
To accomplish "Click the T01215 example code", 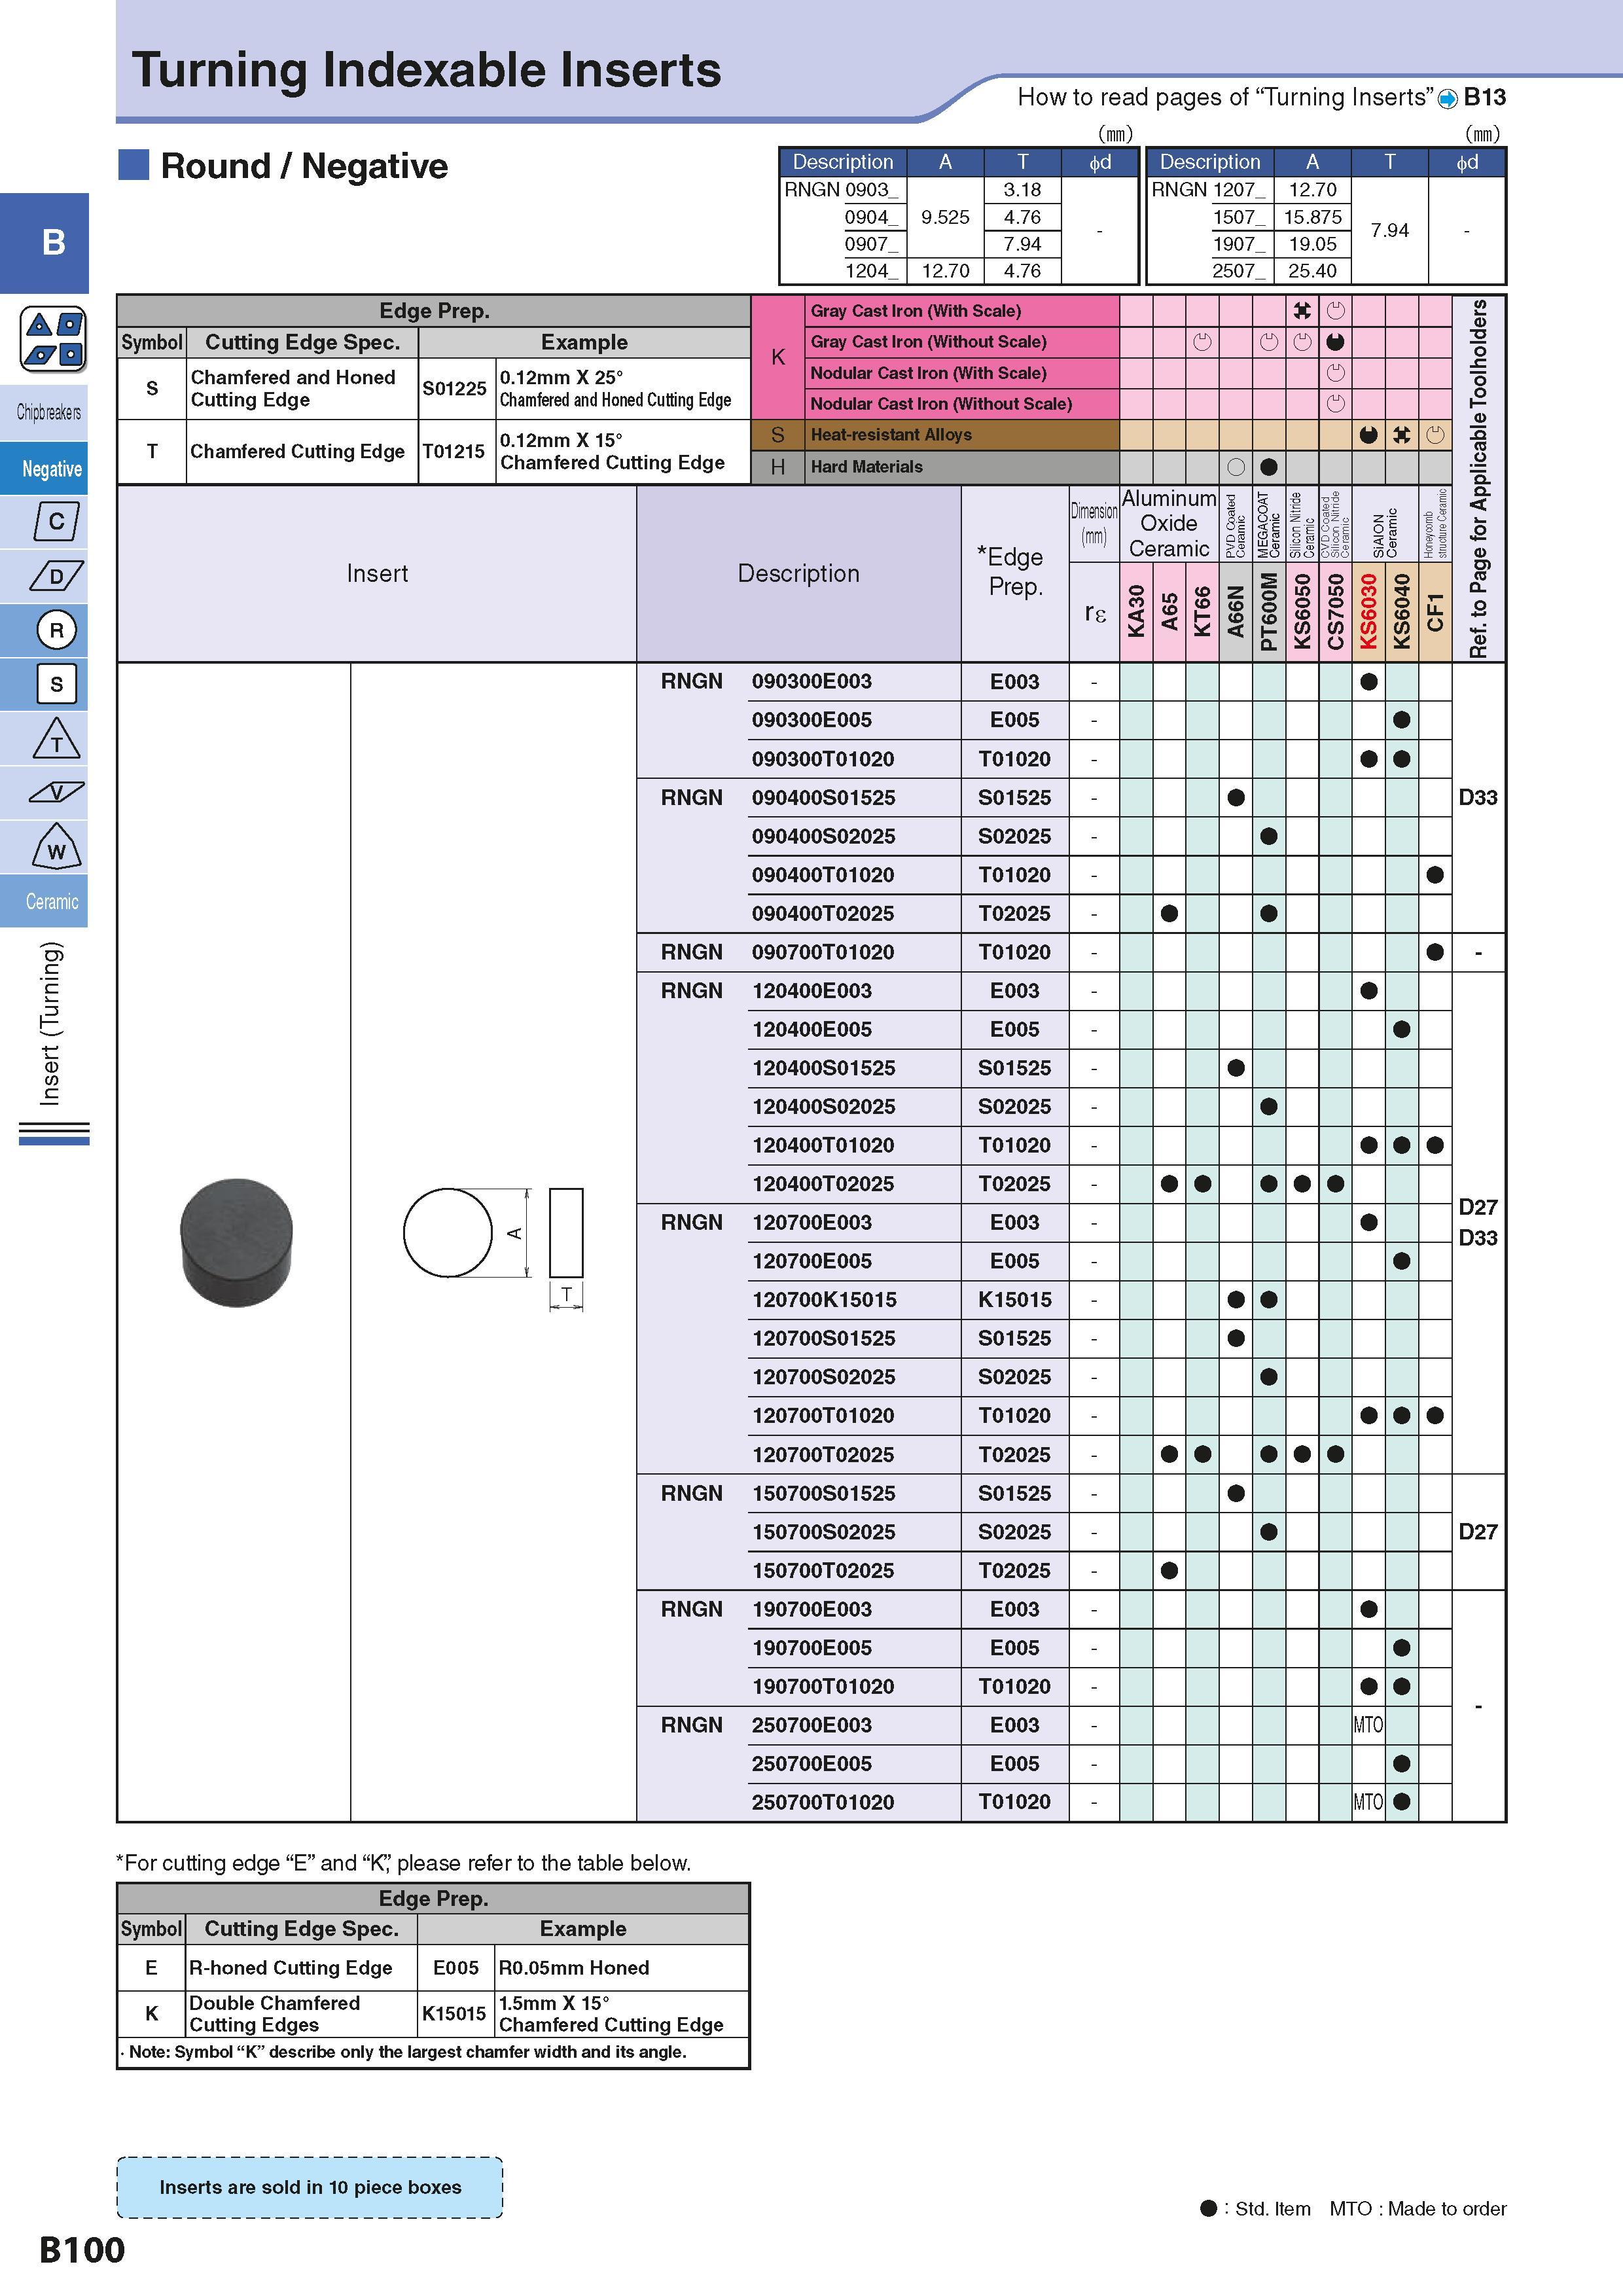I will coord(454,451).
